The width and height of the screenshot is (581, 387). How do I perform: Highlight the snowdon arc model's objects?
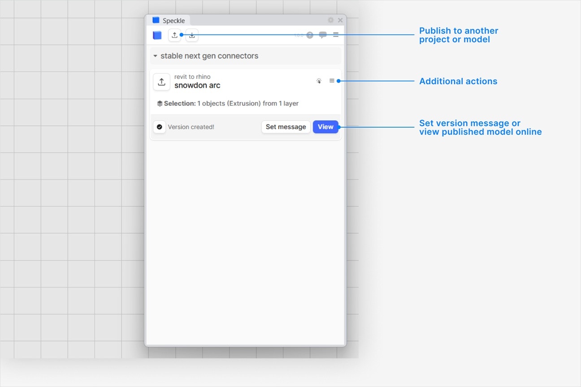tap(319, 81)
